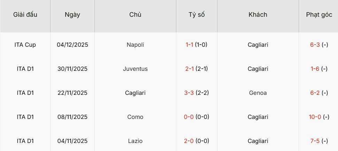Click the Tỷ số column header
338x151 pixels.
197,15
